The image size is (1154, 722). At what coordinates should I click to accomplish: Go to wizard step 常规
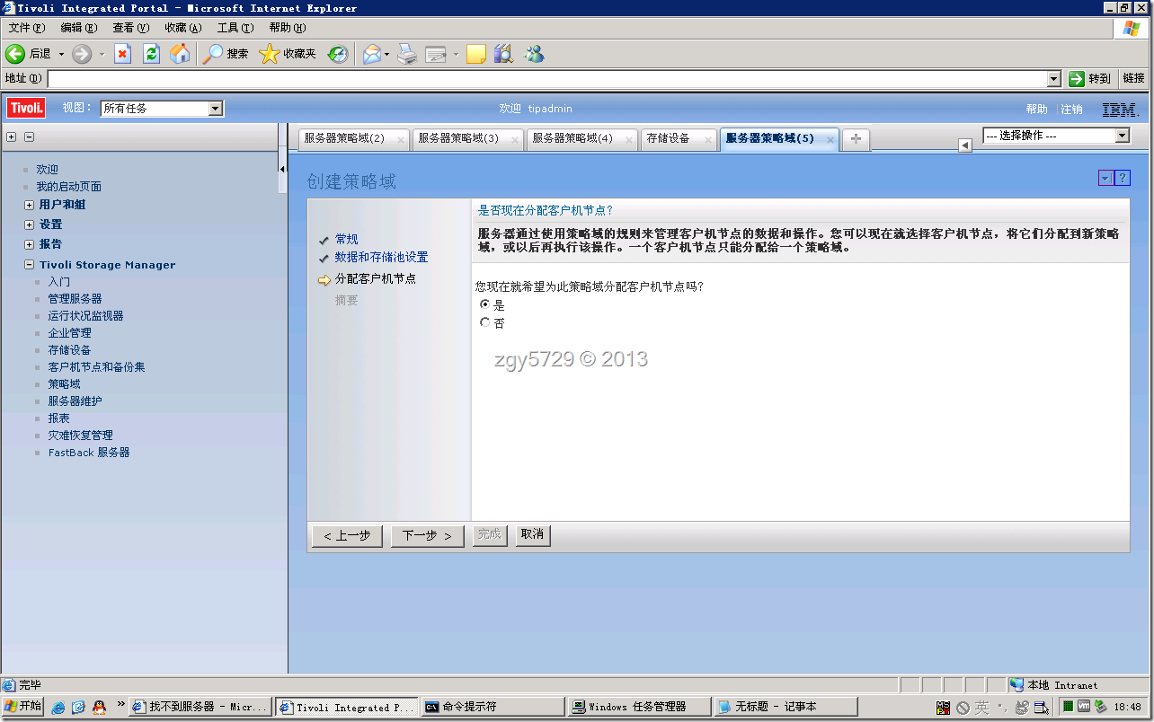(x=346, y=239)
